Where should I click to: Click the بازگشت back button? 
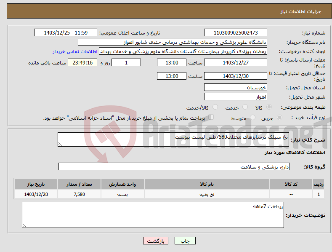click(156, 241)
